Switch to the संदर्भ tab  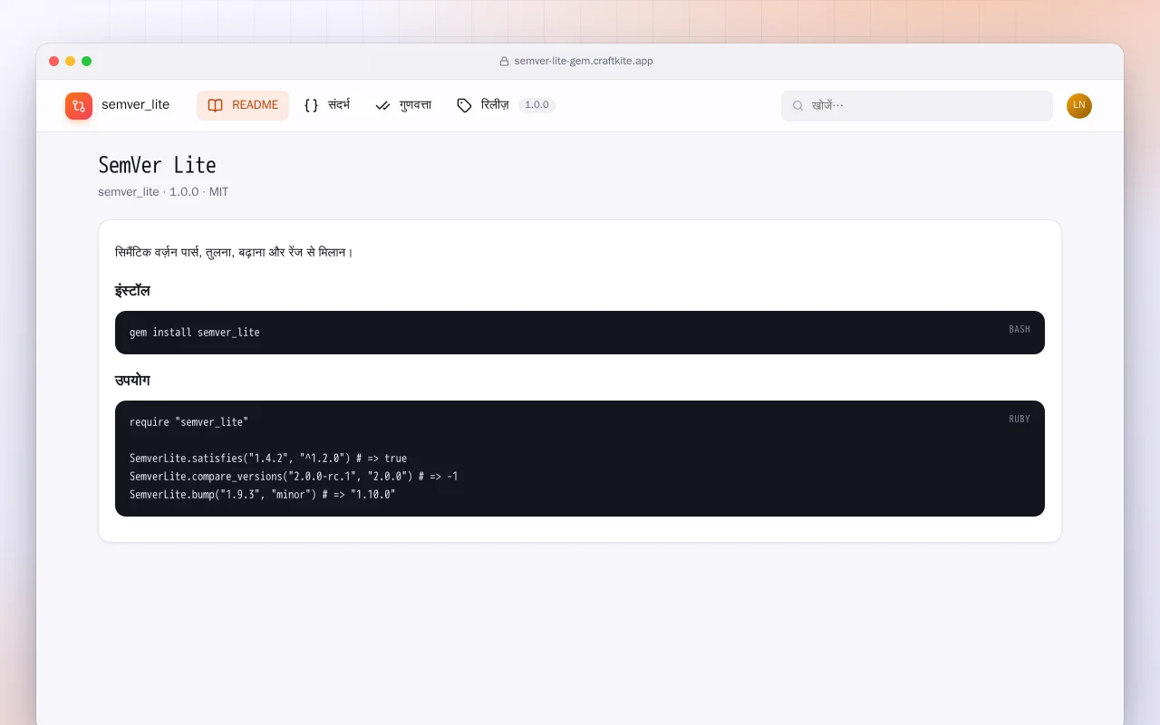tap(326, 105)
